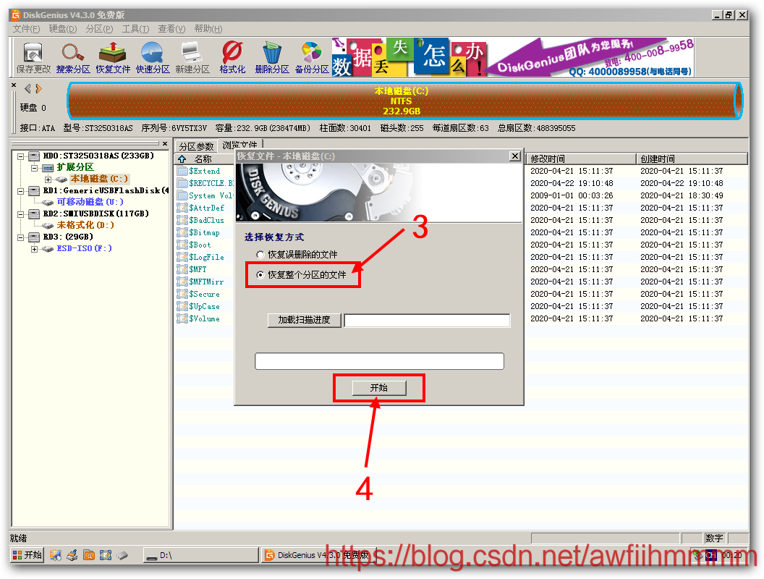
Task: Click the 加载扫描进度 button
Action: (304, 320)
